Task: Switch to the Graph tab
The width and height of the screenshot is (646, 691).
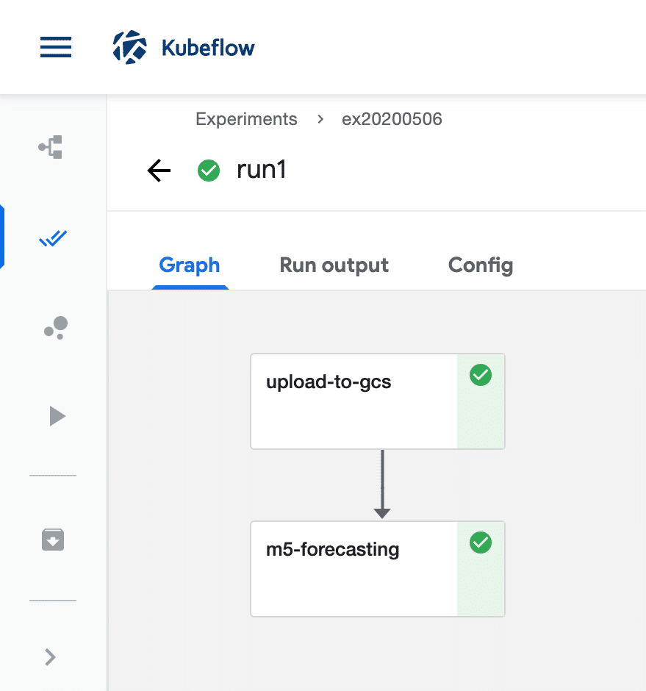Action: tap(190, 265)
